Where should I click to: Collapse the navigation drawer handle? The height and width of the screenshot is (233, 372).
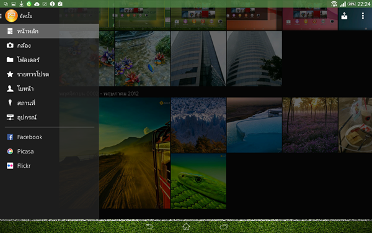tap(1, 16)
